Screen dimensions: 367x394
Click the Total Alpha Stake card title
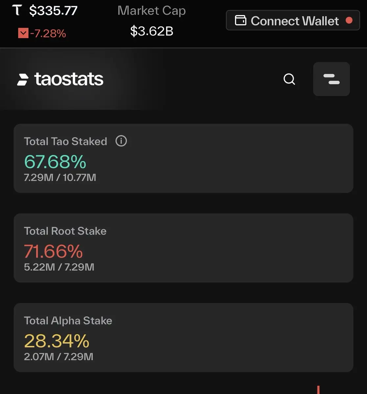point(68,320)
